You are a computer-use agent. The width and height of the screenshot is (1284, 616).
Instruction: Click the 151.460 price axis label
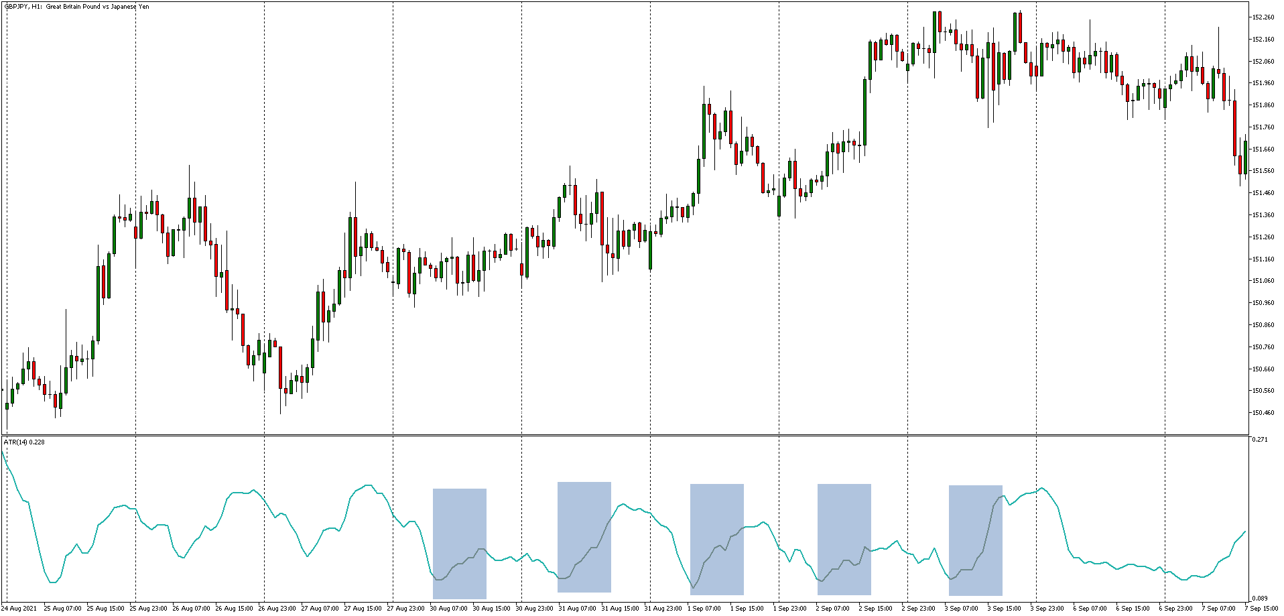pos(1263,193)
